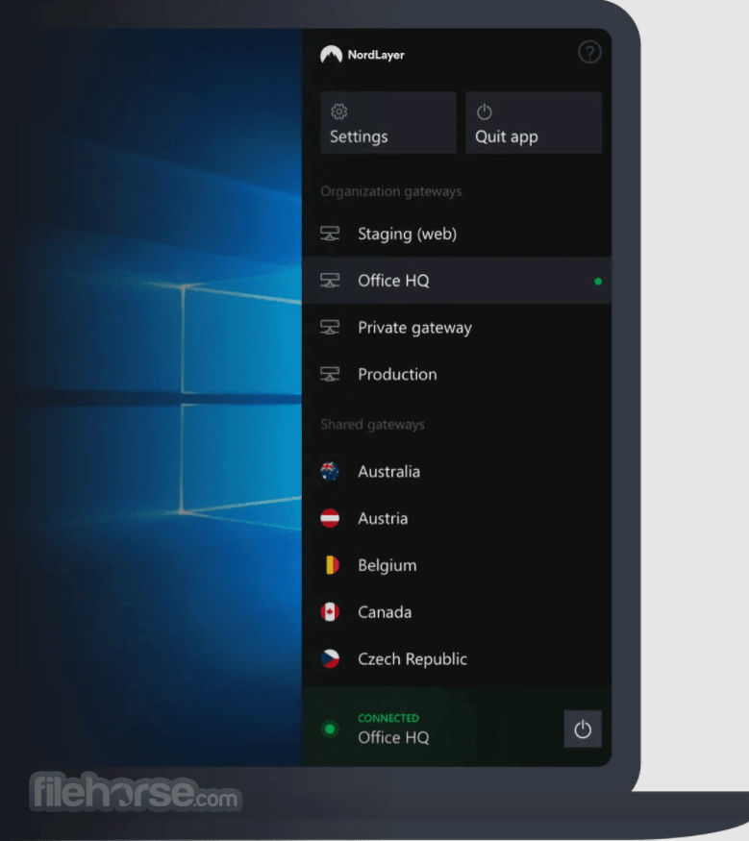
Task: Click the Organization gateways heading
Action: [x=391, y=191]
